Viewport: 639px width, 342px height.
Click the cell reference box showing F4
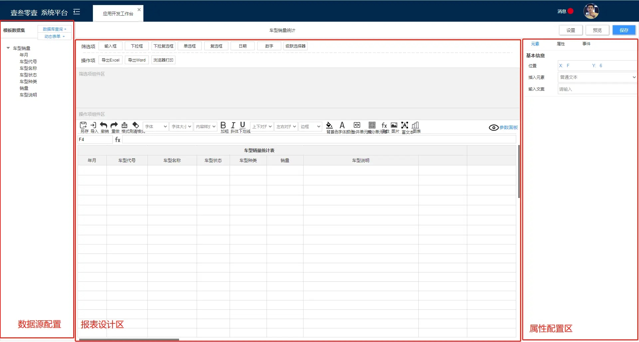(x=95, y=140)
